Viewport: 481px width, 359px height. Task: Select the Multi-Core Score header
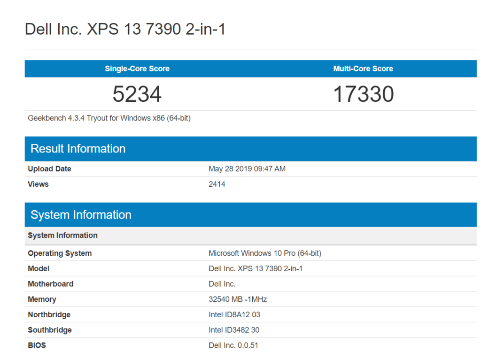coord(363,69)
